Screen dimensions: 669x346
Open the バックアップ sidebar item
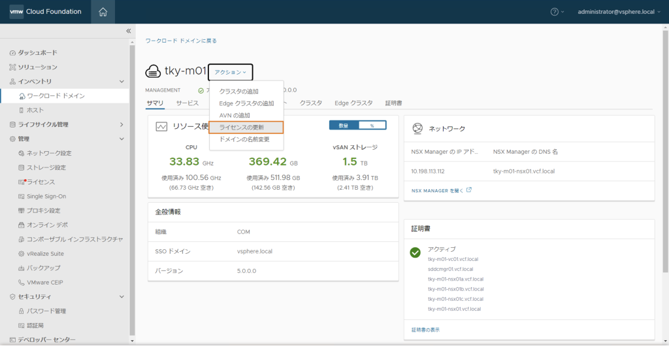tap(43, 268)
